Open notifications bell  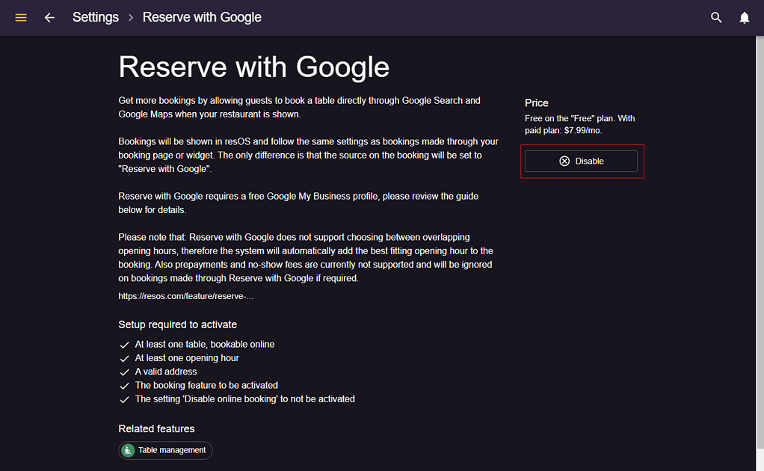coord(744,17)
